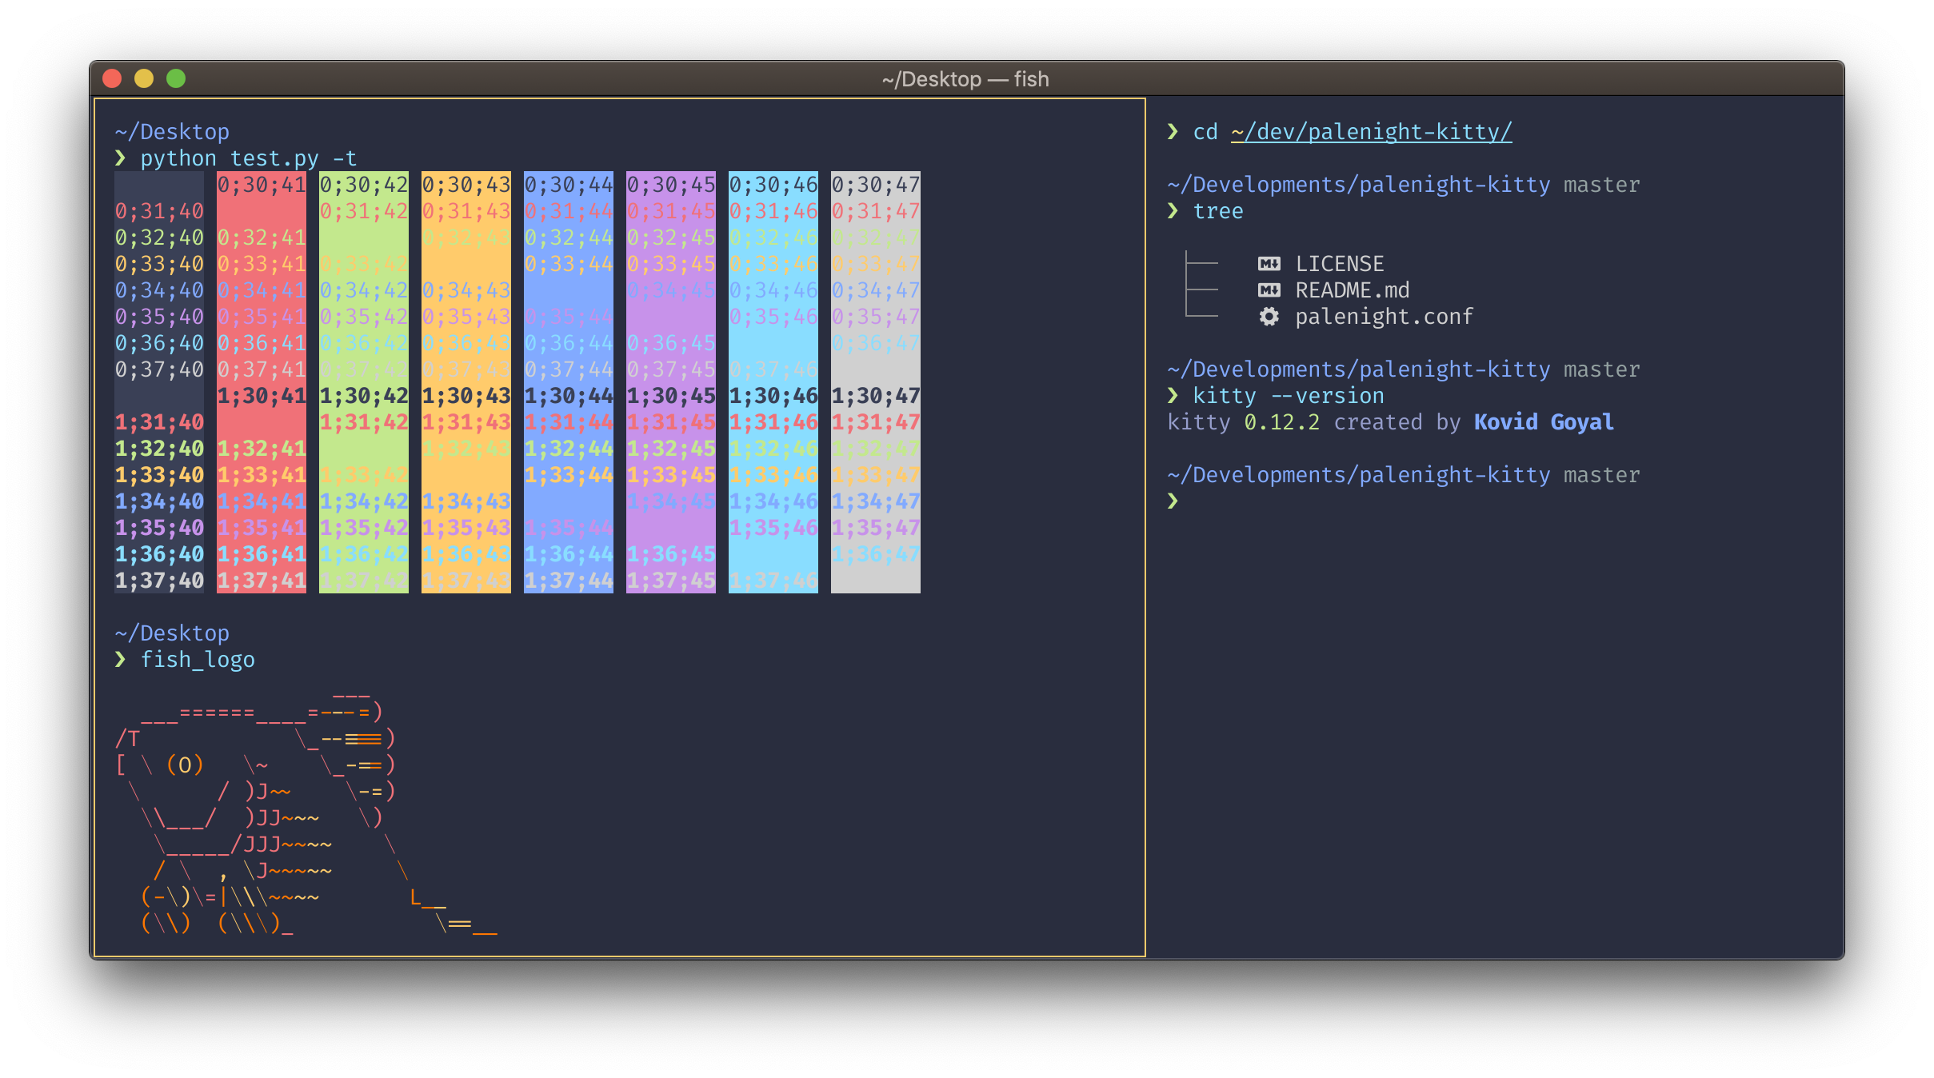Viewport: 1934px width, 1078px height.
Task: Click the LICENSE file name in tree
Action: 1340,264
